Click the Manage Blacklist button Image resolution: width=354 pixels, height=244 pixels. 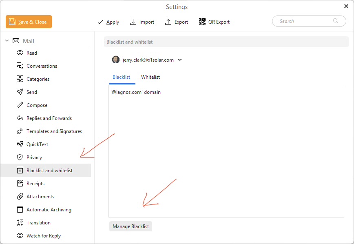pyautogui.click(x=131, y=226)
